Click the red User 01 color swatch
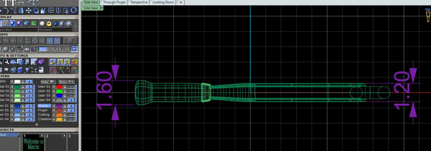Screen dimensions: 431x151 click(59, 87)
